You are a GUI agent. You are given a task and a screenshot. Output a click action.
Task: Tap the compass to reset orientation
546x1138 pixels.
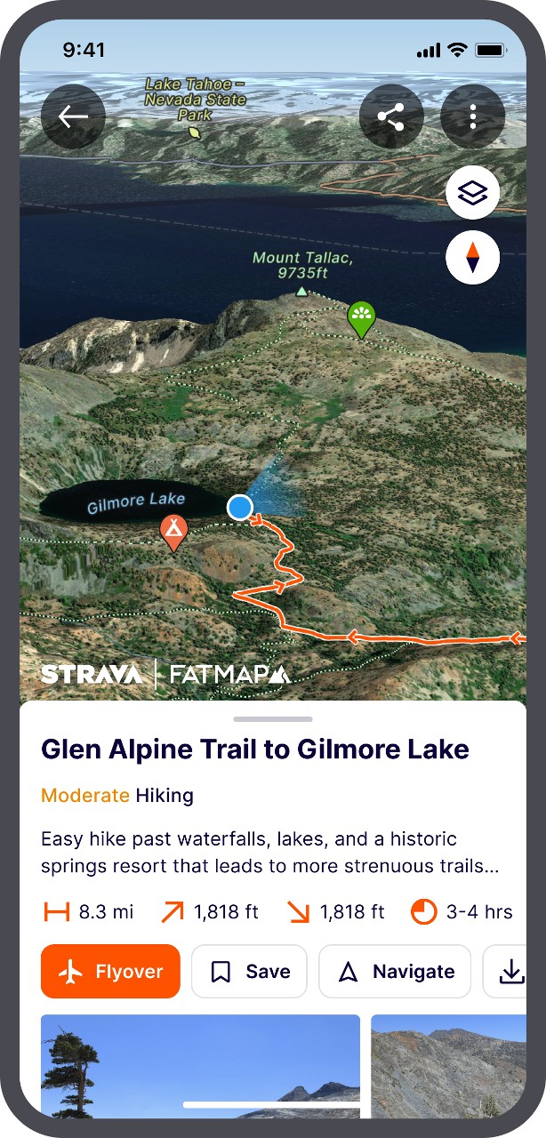coord(472,258)
